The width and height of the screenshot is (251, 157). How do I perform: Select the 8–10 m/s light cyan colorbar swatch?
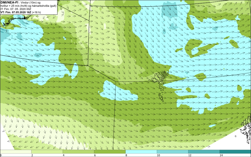[141, 152]
